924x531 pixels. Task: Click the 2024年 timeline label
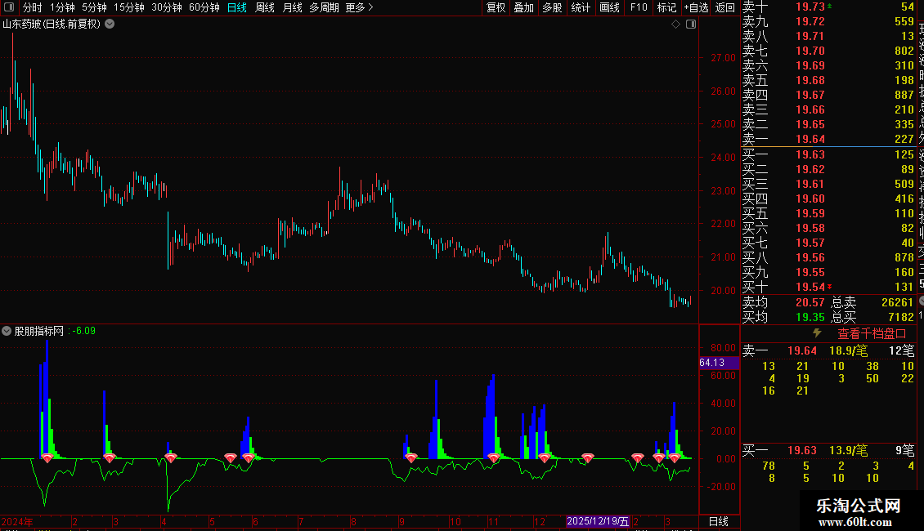tap(17, 521)
